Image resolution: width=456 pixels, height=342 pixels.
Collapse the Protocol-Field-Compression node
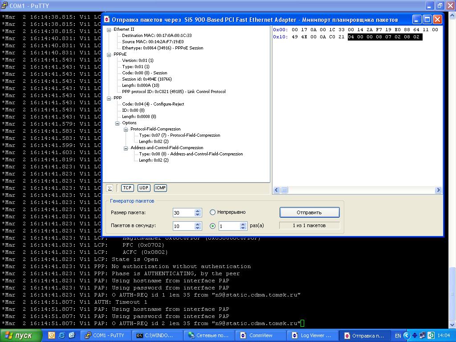[x=126, y=129]
